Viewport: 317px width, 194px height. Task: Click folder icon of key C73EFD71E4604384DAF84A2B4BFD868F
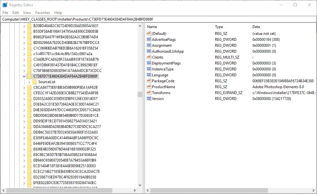(29, 76)
